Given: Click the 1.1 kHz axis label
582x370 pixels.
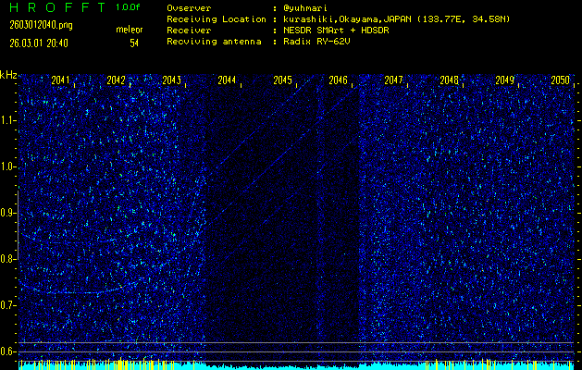Looking at the screenshot, I should coord(8,120).
